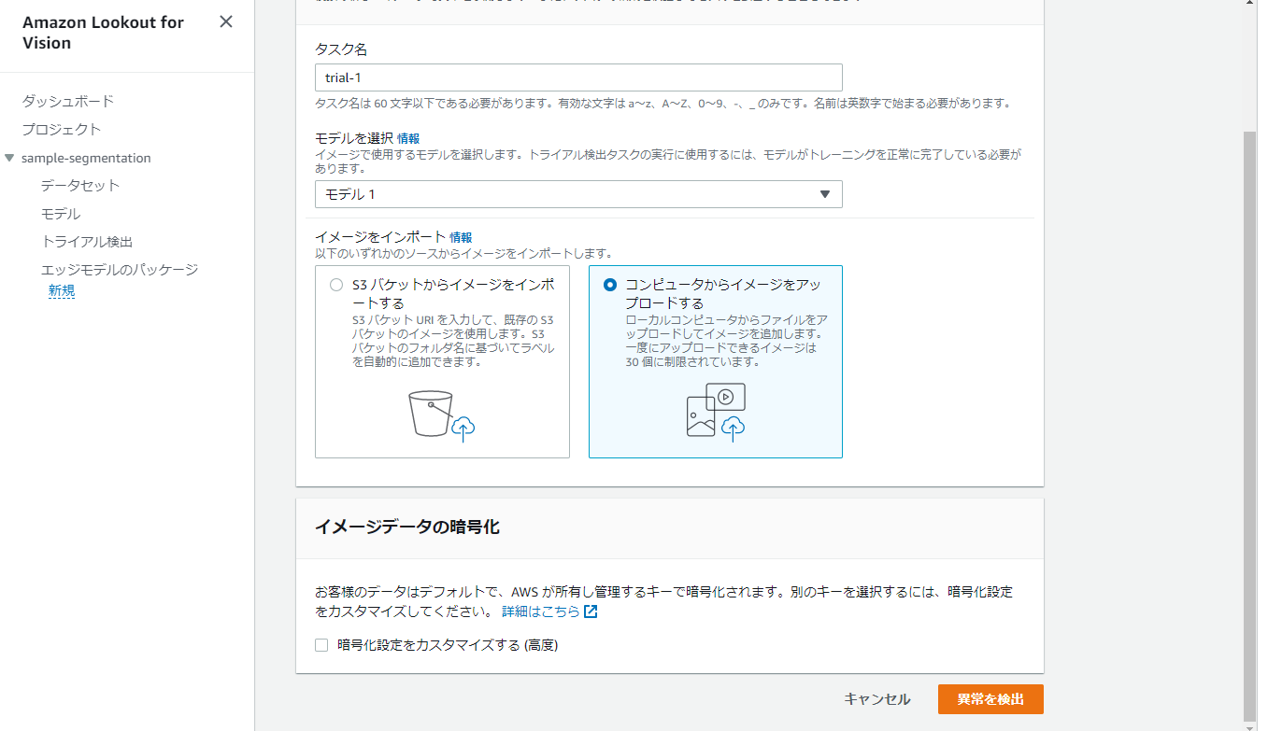Go to モデル in the sidebar
This screenshot has width=1268, height=731.
tap(61, 214)
